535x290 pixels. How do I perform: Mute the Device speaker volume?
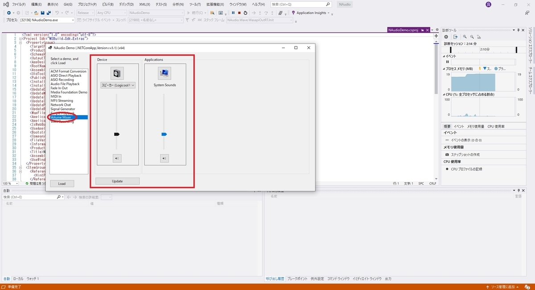click(x=117, y=158)
